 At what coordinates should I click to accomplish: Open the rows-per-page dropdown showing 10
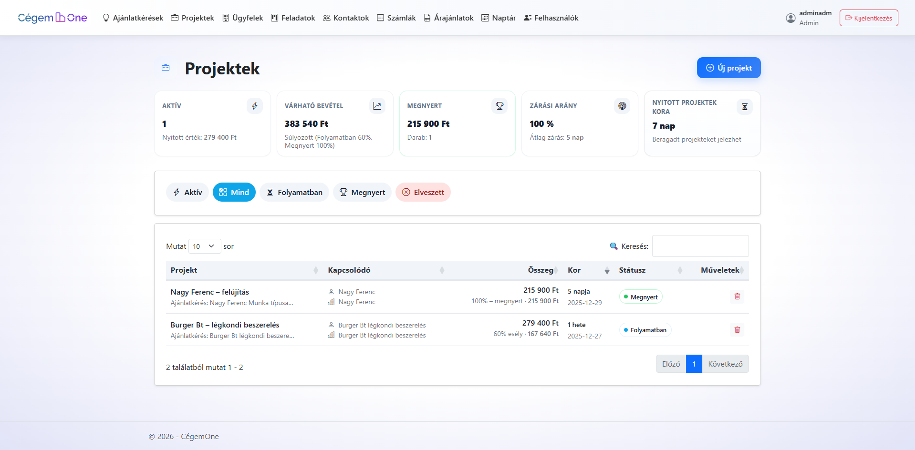(204, 246)
